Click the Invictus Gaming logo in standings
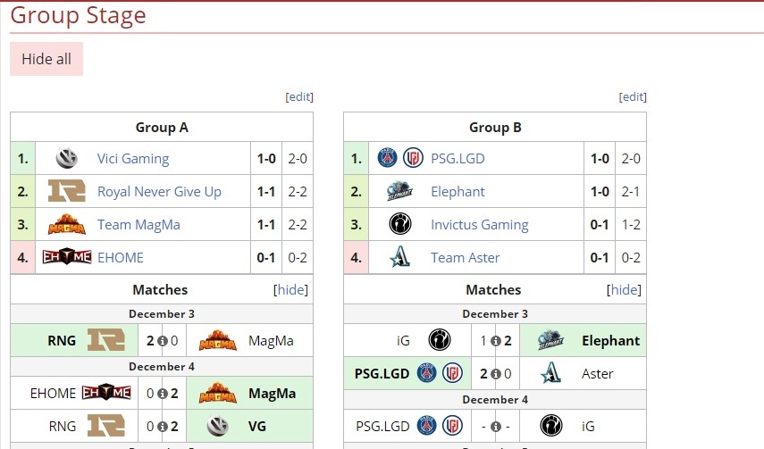This screenshot has height=449, width=764. pyautogui.click(x=399, y=225)
